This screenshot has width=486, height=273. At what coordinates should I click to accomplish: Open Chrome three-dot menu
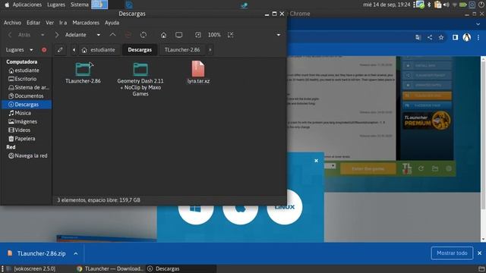click(x=478, y=37)
